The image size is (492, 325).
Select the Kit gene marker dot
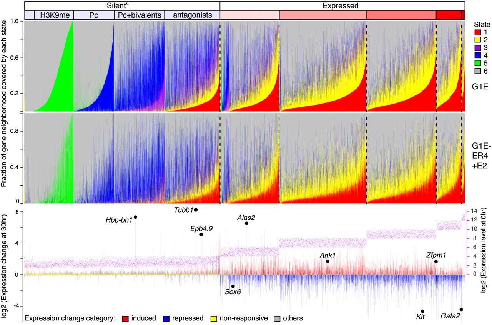[x=422, y=311]
